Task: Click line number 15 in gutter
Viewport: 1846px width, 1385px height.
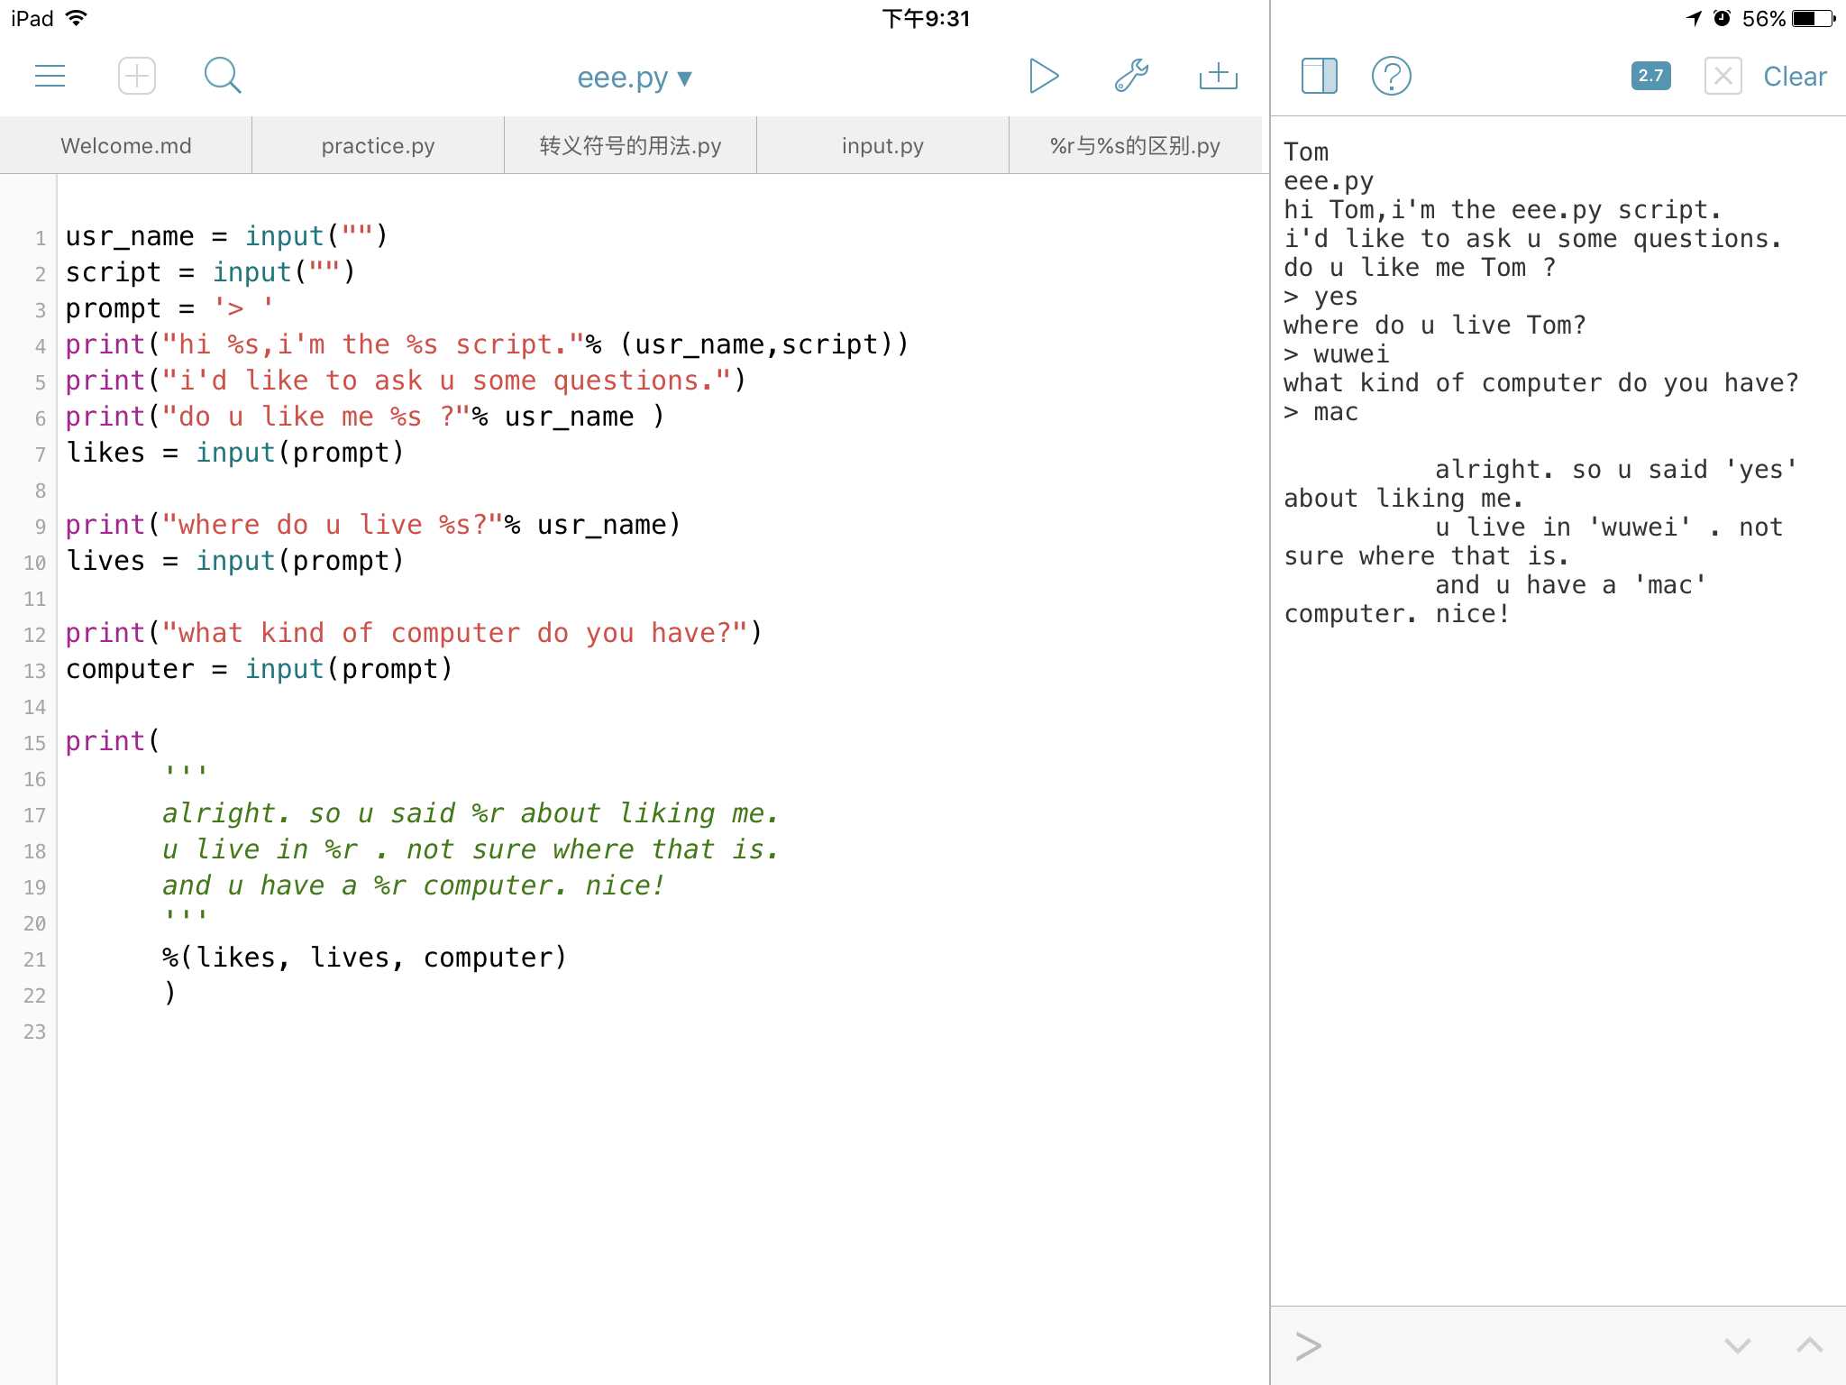Action: pos(34,743)
